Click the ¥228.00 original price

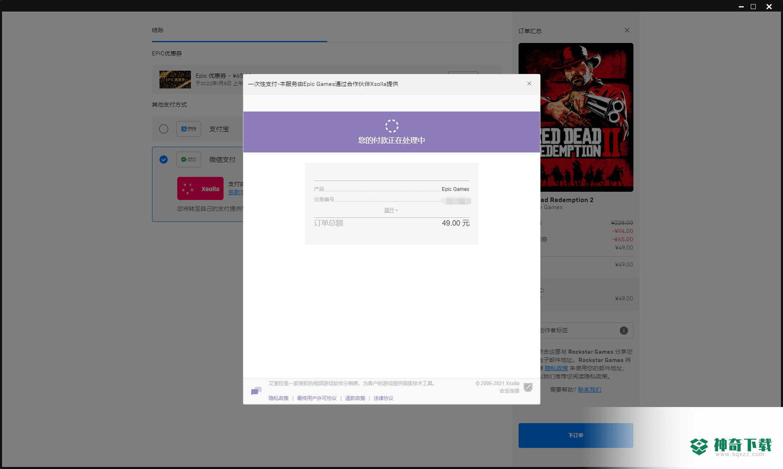tap(622, 223)
